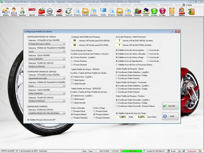Check Tabela Aprazo under VENDAS prices

[x=72, y=80]
